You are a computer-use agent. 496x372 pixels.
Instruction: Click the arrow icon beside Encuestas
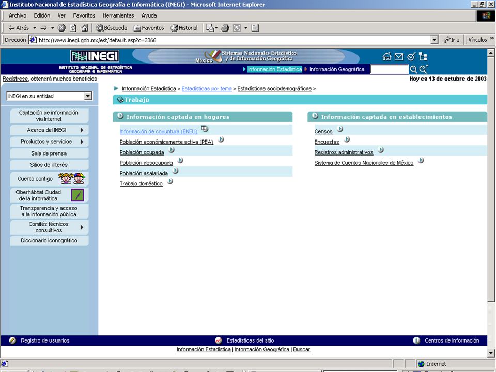click(347, 139)
